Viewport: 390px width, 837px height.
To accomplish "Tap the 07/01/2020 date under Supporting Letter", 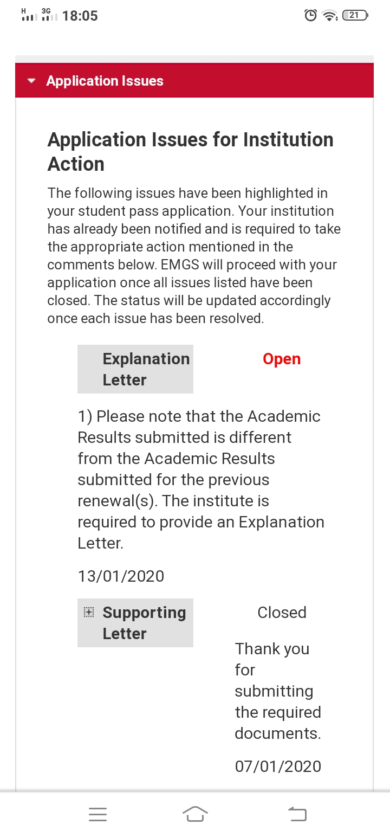I will 278,766.
